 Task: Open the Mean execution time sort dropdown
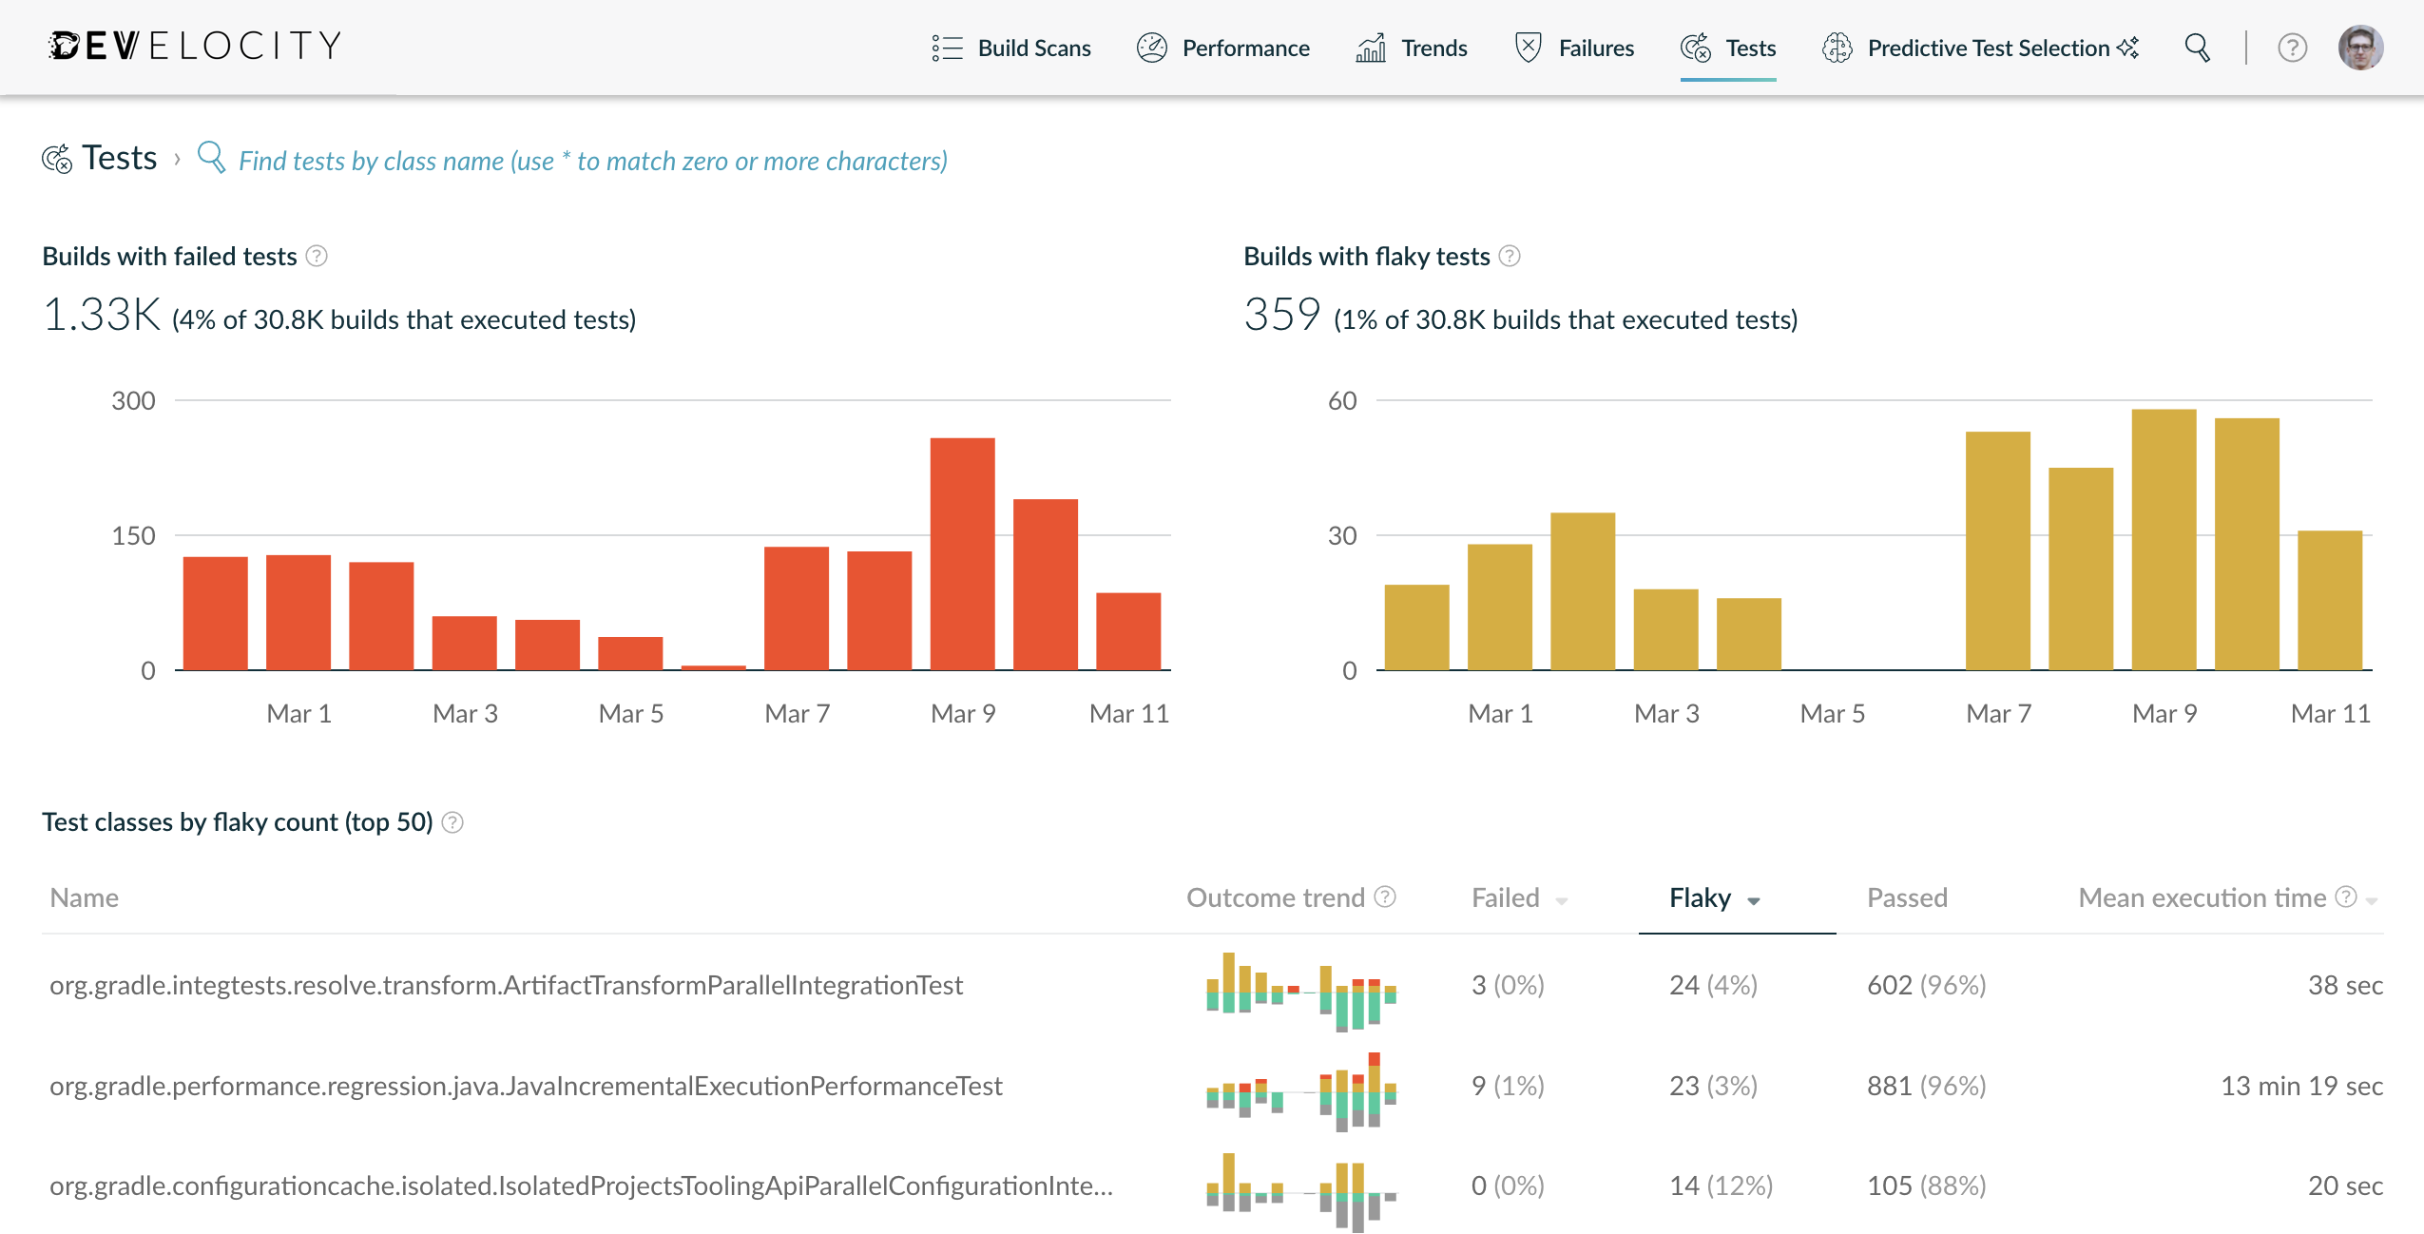click(2371, 900)
